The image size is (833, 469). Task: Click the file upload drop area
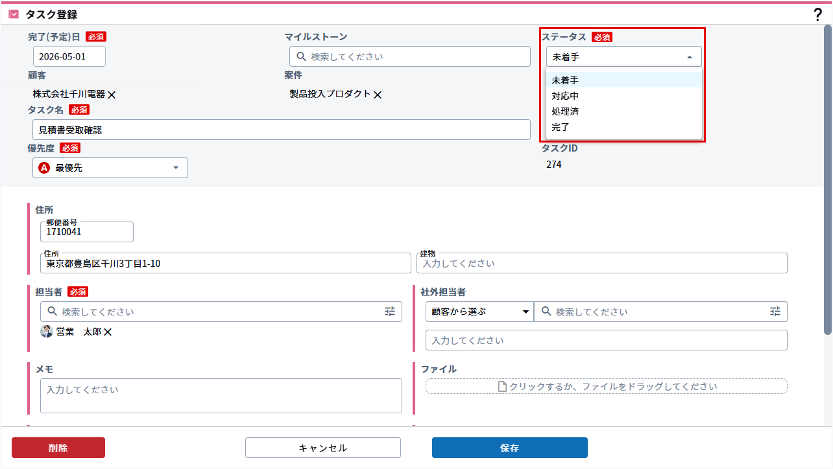coord(607,386)
